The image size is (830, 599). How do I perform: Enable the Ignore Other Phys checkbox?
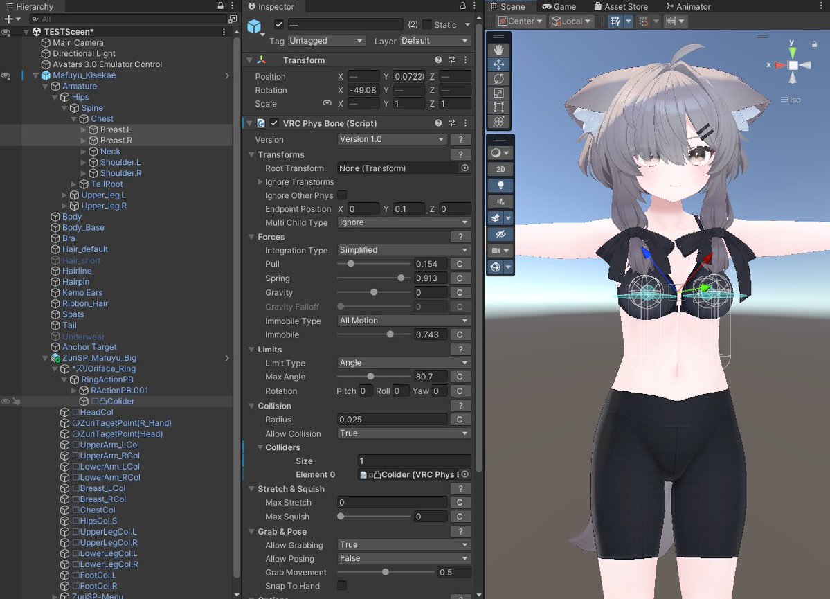(341, 195)
